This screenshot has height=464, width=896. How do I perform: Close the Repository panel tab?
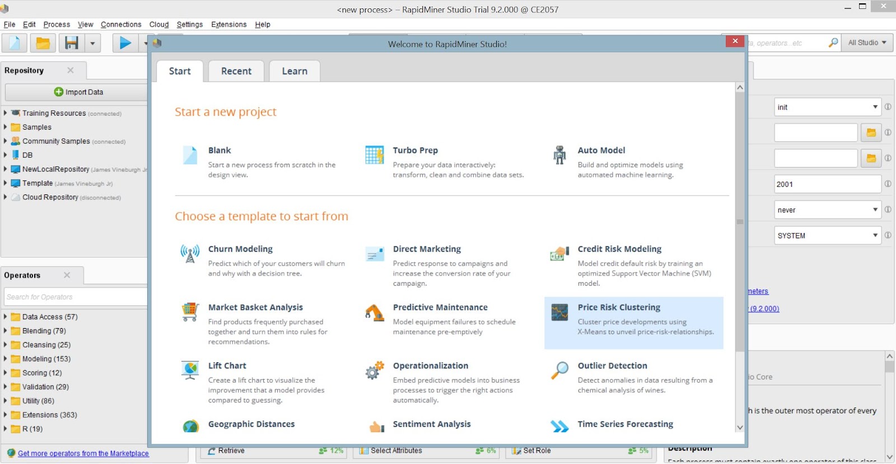click(71, 70)
